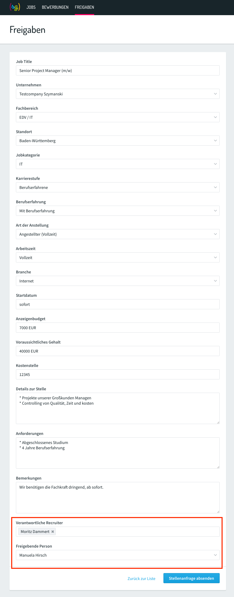Open the Bewerbungen navigation tab
The height and width of the screenshot is (597, 234).
tap(55, 7)
